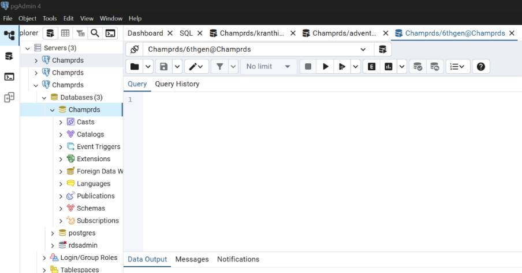Click the Stop query square button

pos(308,67)
